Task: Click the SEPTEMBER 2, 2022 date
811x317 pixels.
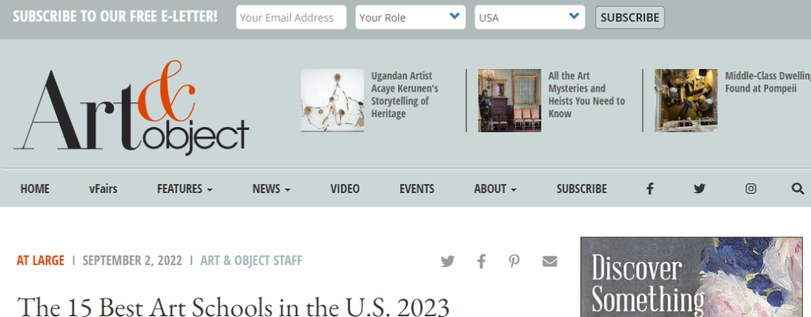Action: 132,260
